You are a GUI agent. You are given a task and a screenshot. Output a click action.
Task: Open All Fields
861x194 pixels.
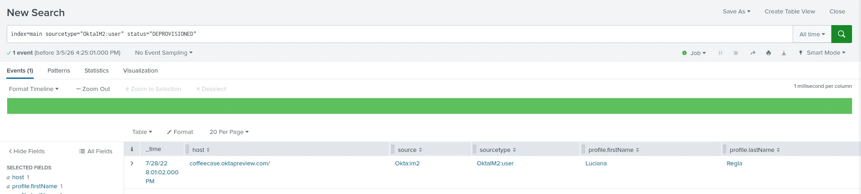96,151
